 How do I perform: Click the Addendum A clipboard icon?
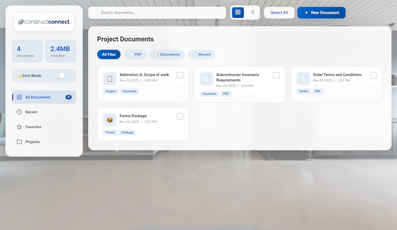[x=110, y=79]
